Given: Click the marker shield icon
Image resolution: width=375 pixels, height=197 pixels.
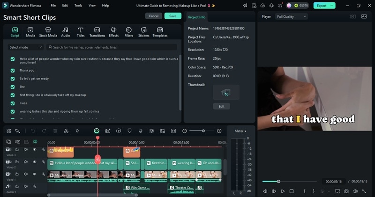Looking at the screenshot, I should [129, 131].
